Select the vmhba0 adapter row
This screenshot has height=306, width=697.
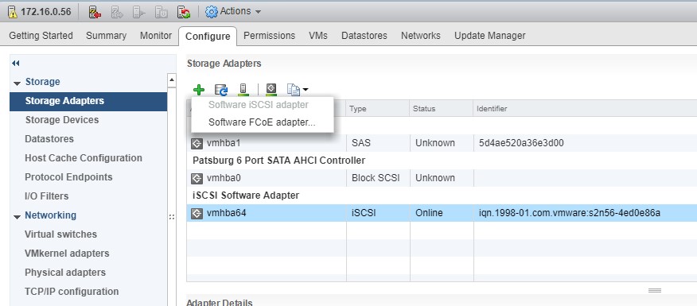pyautogui.click(x=442, y=178)
